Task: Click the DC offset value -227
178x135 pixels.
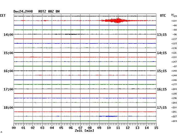Action: [174, 116]
